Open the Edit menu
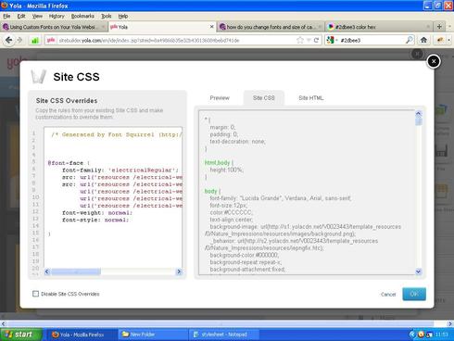Image resolution: width=454 pixels, height=341 pixels. point(21,16)
